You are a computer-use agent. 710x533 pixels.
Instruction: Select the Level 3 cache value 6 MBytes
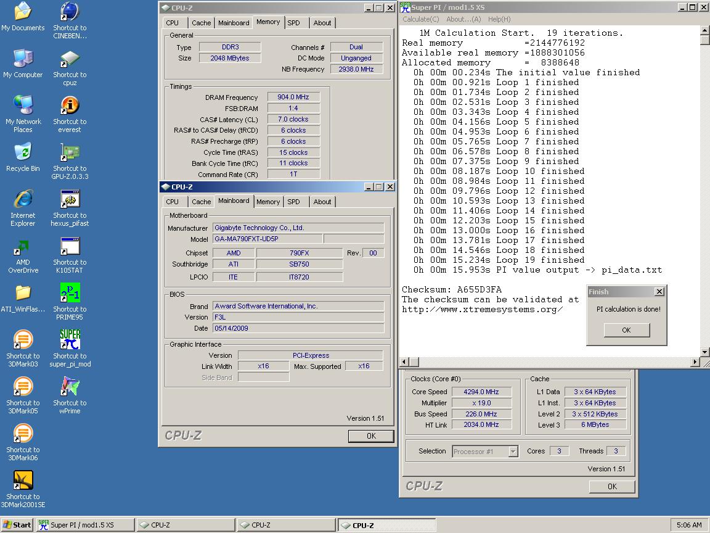click(x=595, y=425)
